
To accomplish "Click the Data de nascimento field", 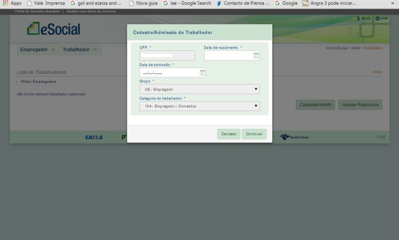I will point(228,55).
